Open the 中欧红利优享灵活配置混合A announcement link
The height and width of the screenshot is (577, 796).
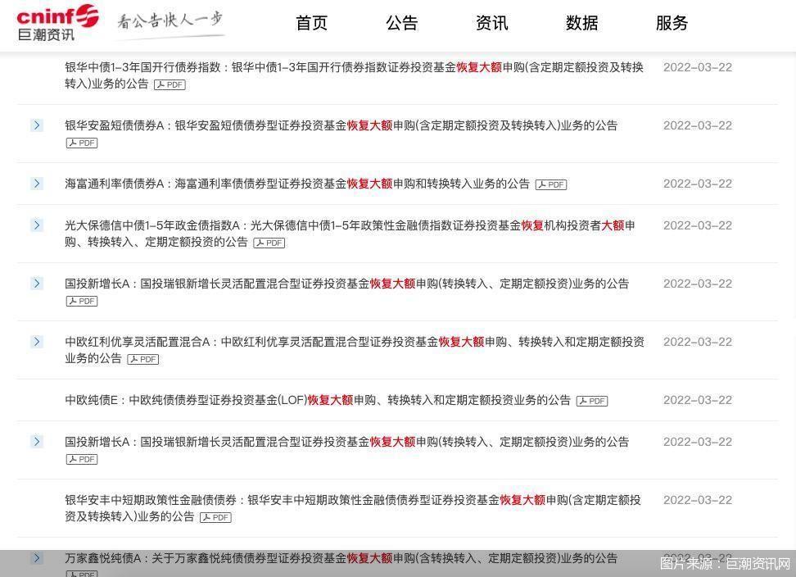[x=355, y=350]
